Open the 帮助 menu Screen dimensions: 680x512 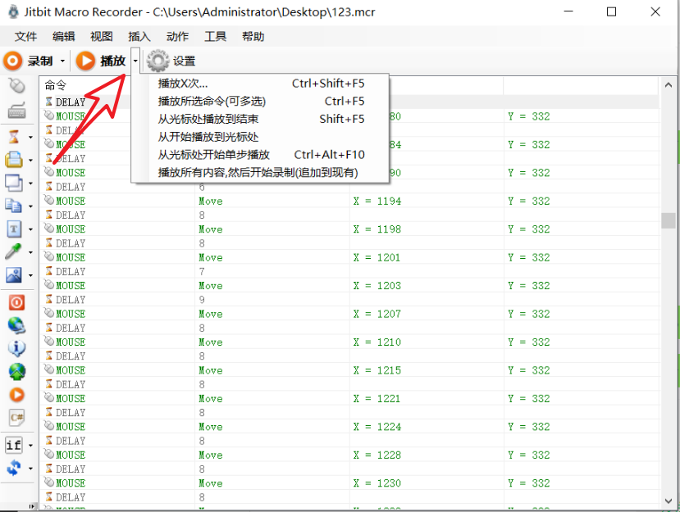point(253,36)
